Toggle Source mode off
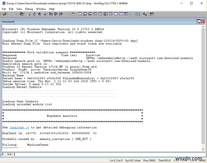207x163 pixels. coord(138,14)
